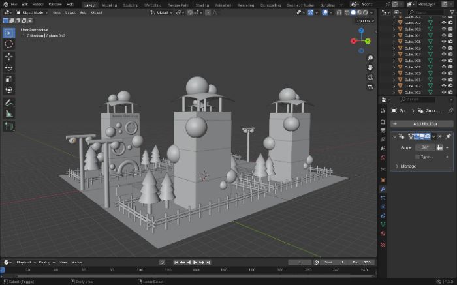Expand the Cube.007 outliner item
This screenshot has width=457, height=285.
[394, 54]
